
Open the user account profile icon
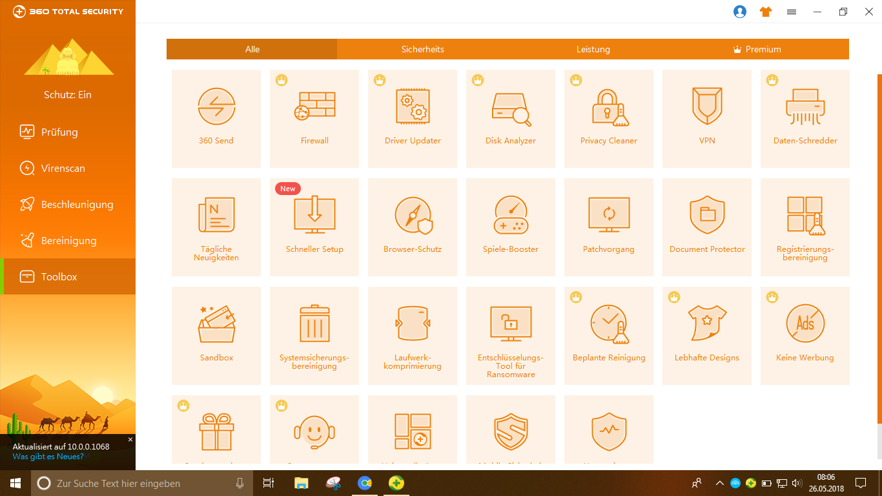point(740,12)
